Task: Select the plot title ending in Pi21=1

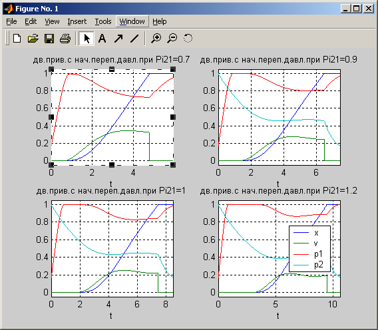Action: [111, 191]
